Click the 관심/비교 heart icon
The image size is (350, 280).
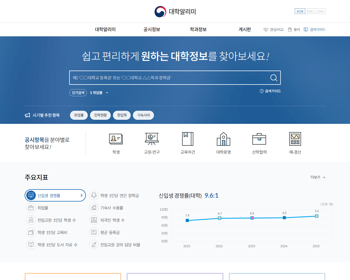pyautogui.click(x=266, y=30)
